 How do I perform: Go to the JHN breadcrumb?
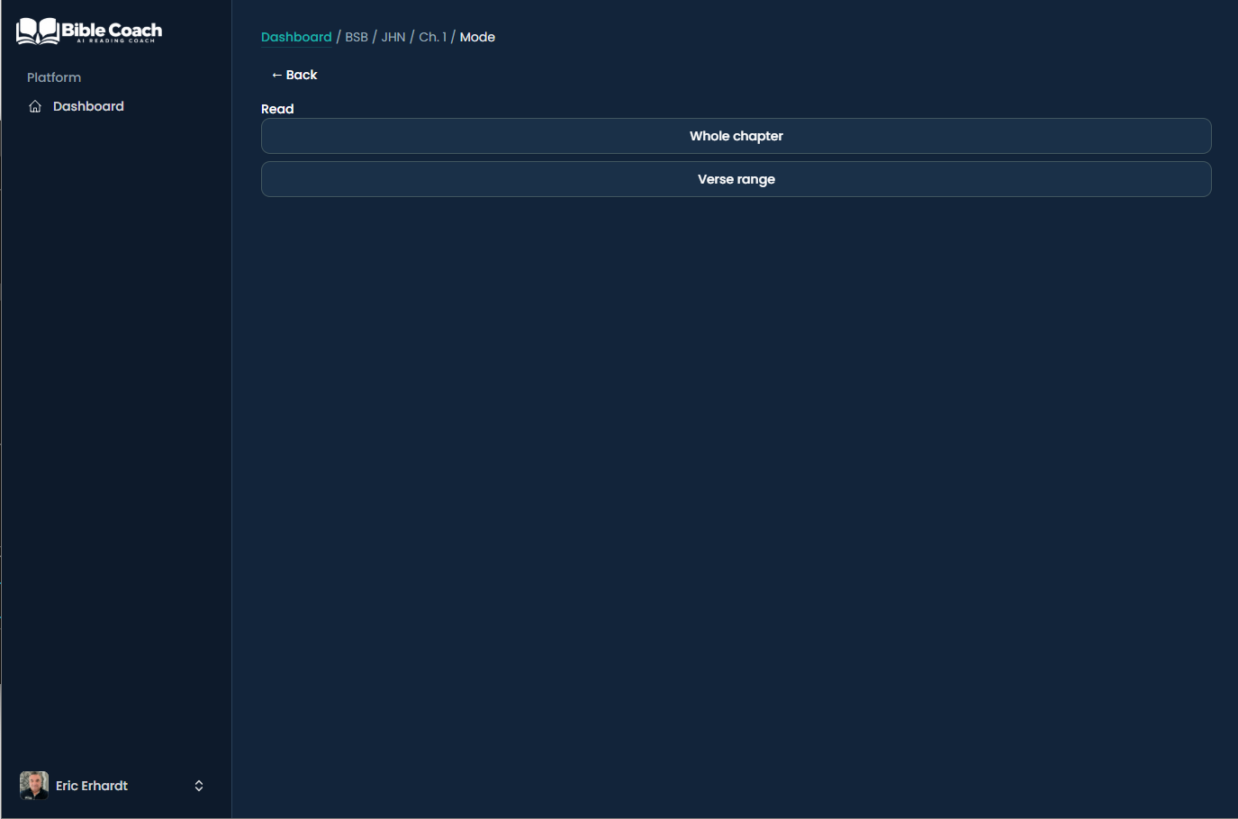(x=393, y=37)
